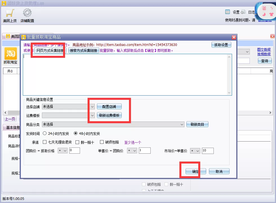Cancel the dialog with 取消

(x=219, y=171)
